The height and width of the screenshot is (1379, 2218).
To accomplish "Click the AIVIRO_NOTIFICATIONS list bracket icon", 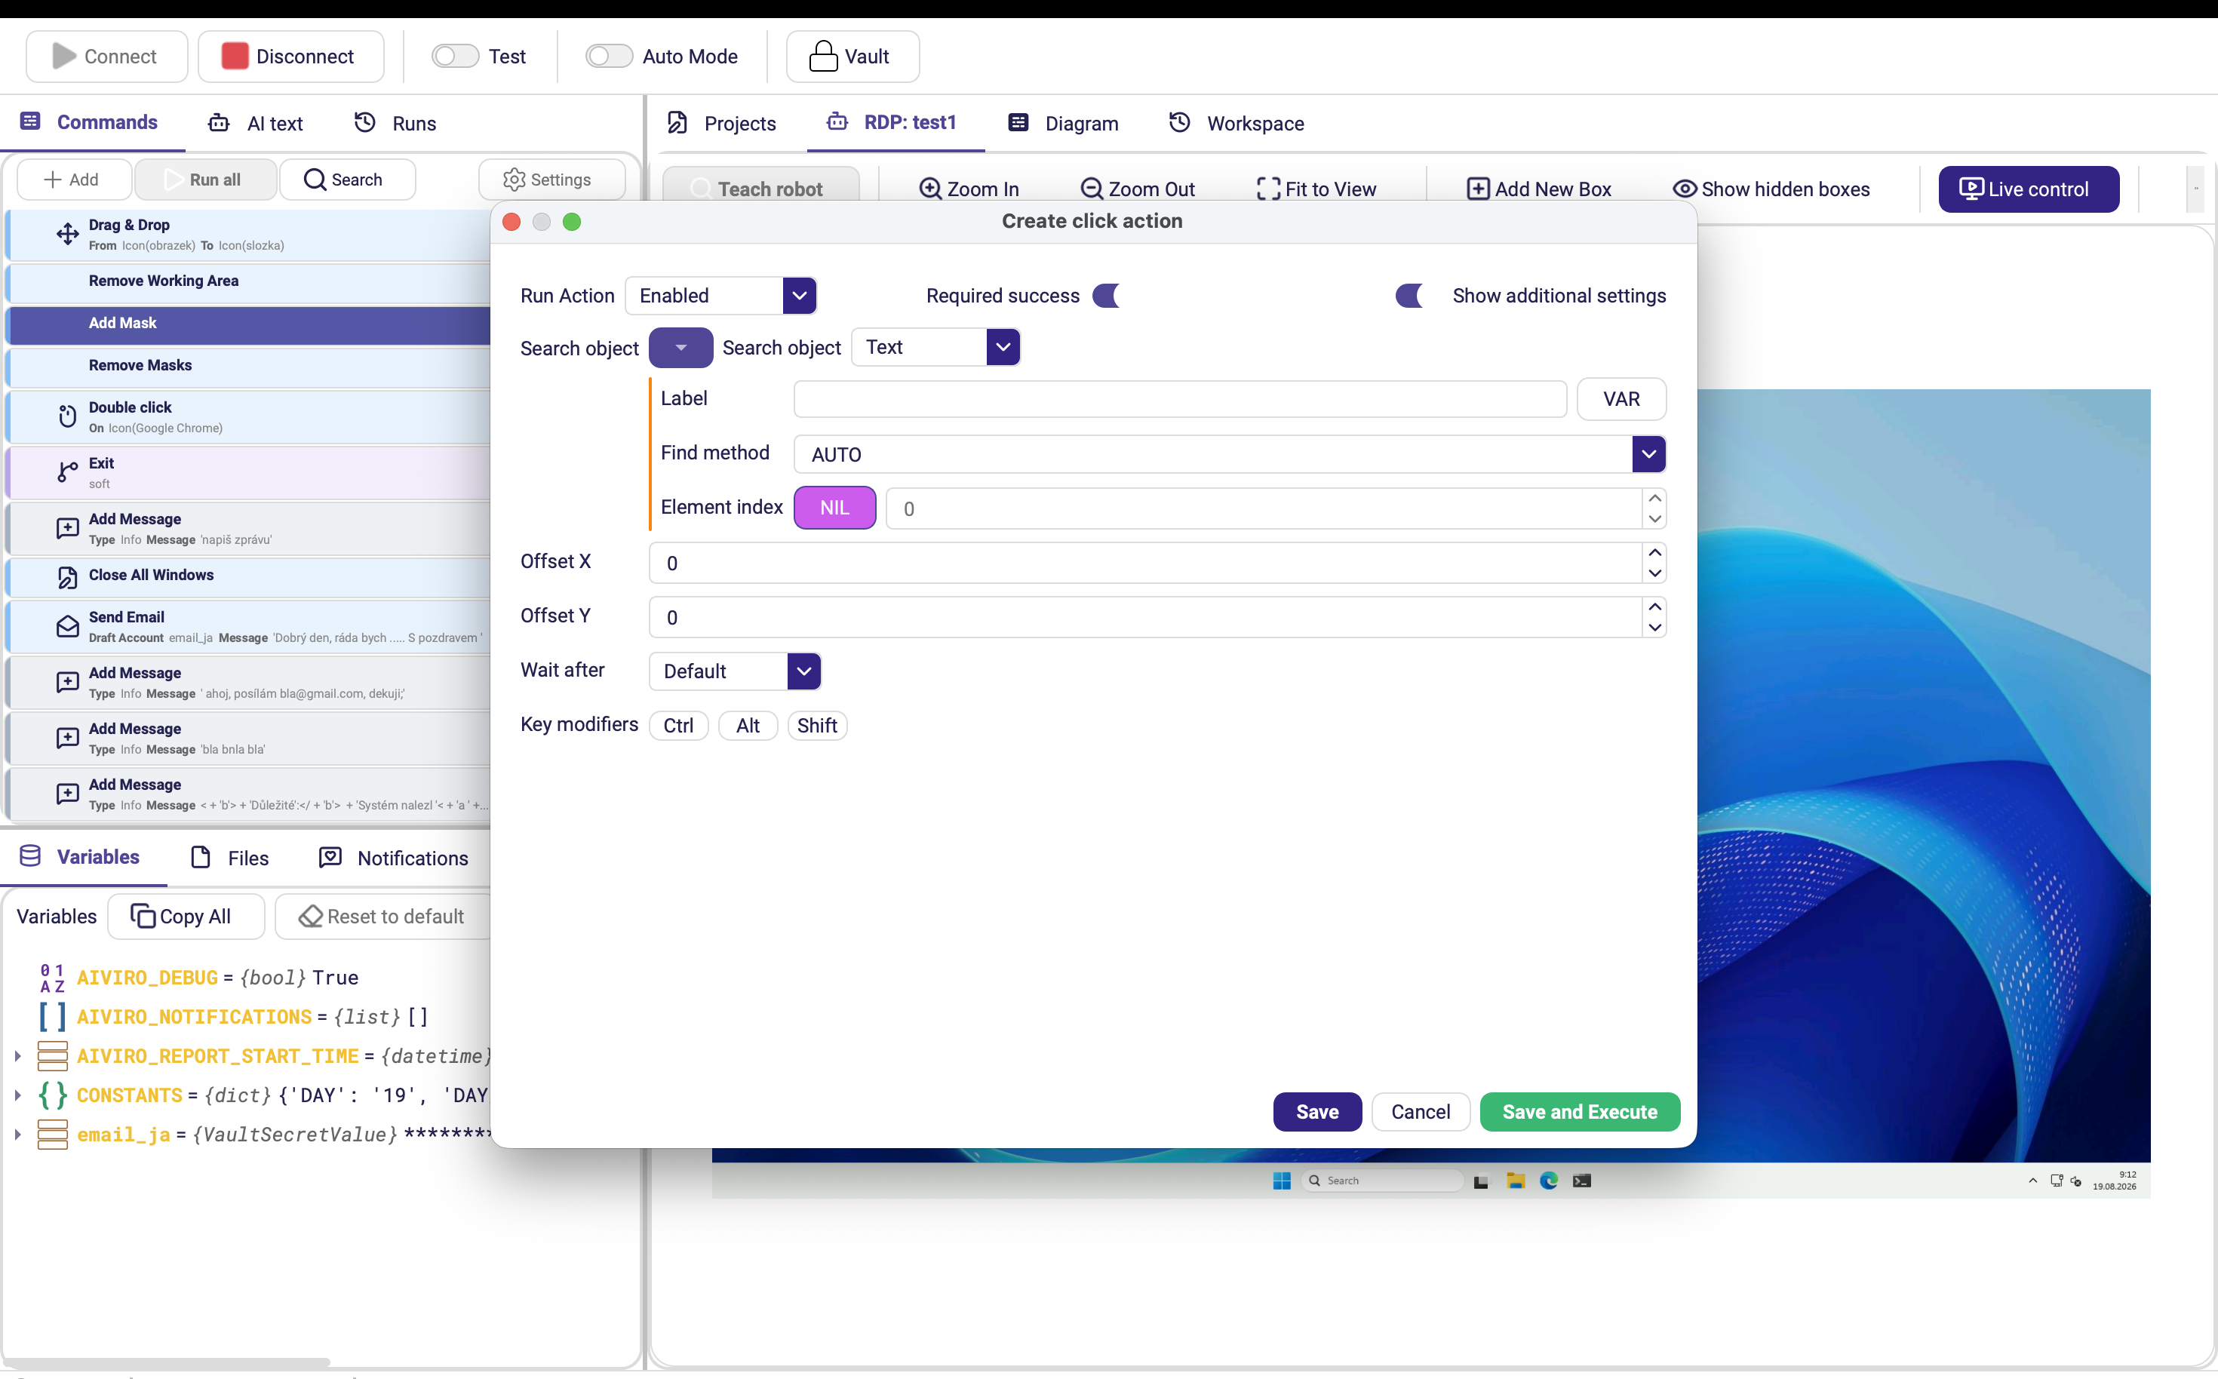I will point(52,1016).
